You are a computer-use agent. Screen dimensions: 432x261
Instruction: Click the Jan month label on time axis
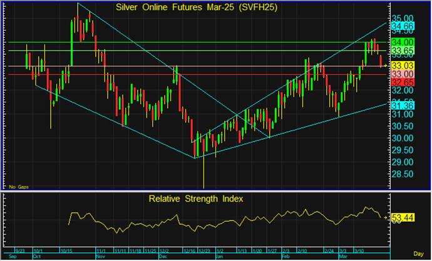[x=219, y=256]
